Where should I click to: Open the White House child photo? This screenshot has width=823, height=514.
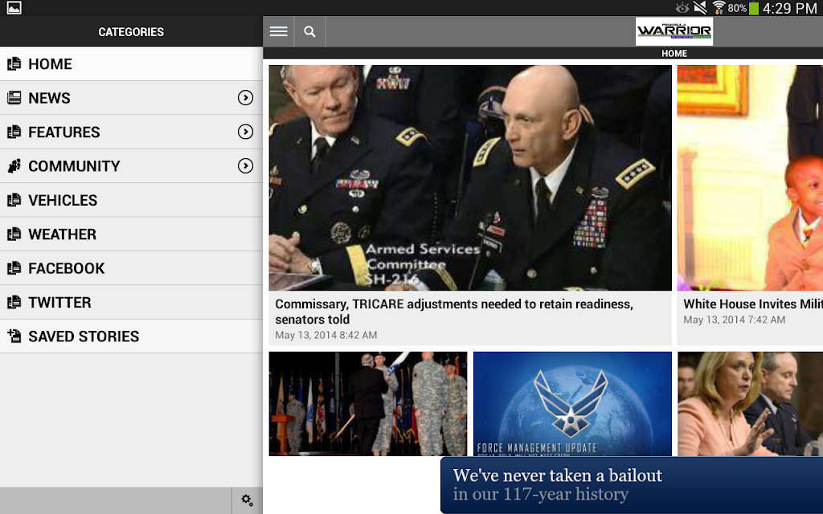click(750, 177)
